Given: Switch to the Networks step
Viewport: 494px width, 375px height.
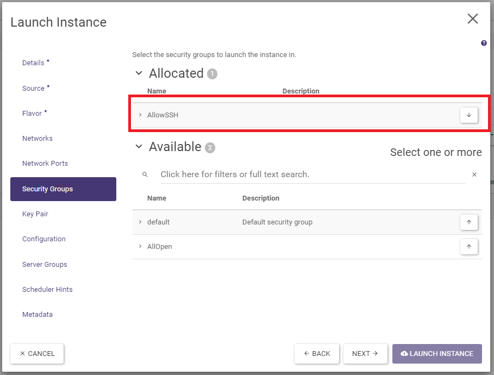Looking at the screenshot, I should click(37, 139).
